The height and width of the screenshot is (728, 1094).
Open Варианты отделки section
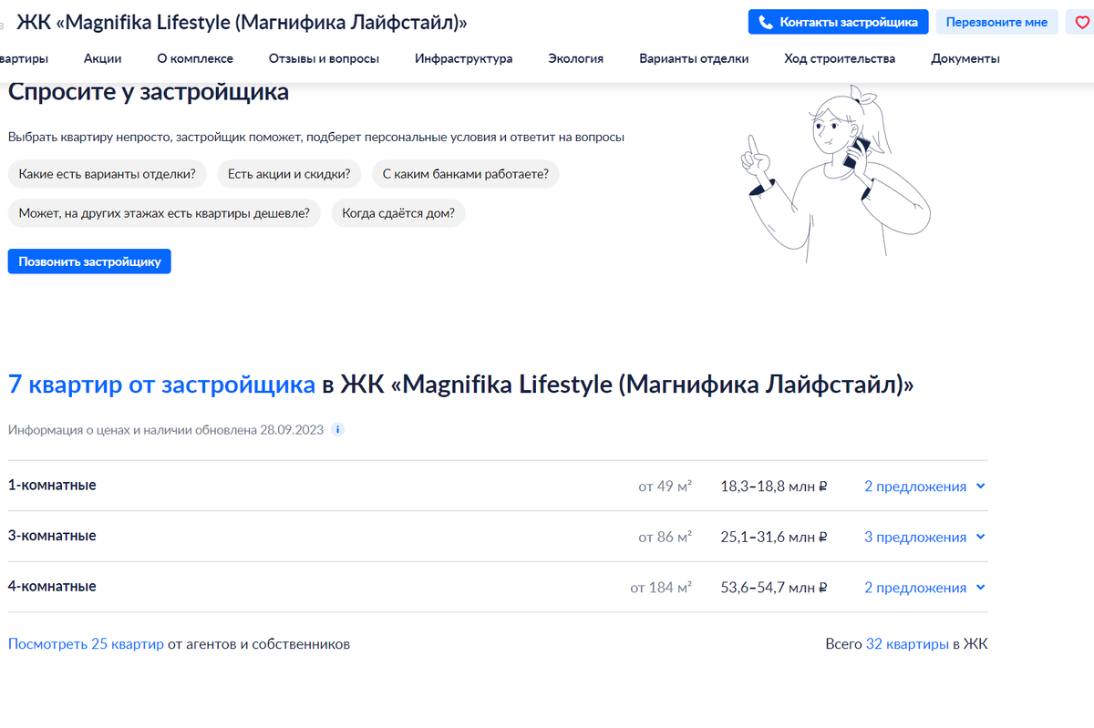tap(693, 57)
